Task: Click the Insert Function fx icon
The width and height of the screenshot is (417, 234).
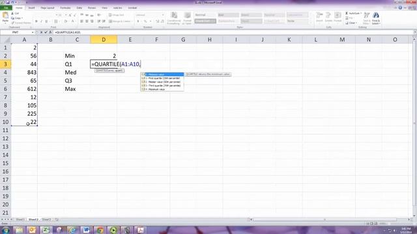Action: (x=50, y=32)
